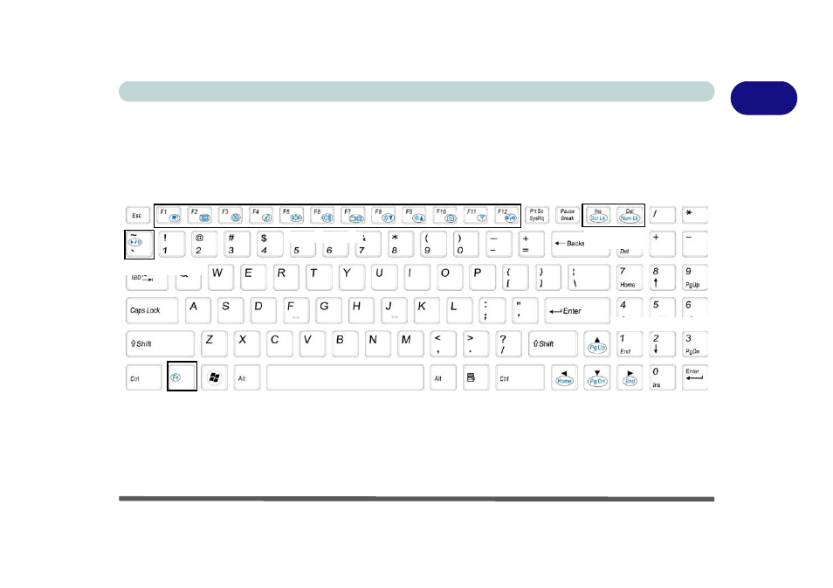The image size is (833, 588).
Task: Click the F12 key icon
Action: (x=506, y=215)
